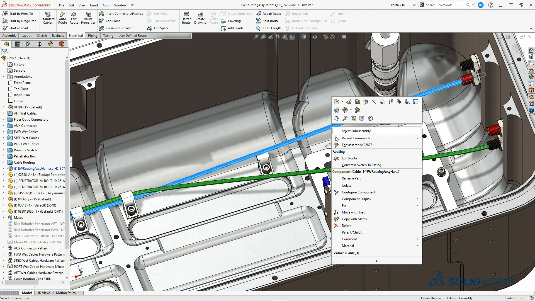Select the Pressure Switch tree folder
This screenshot has width=535, height=301.
tap(25, 150)
